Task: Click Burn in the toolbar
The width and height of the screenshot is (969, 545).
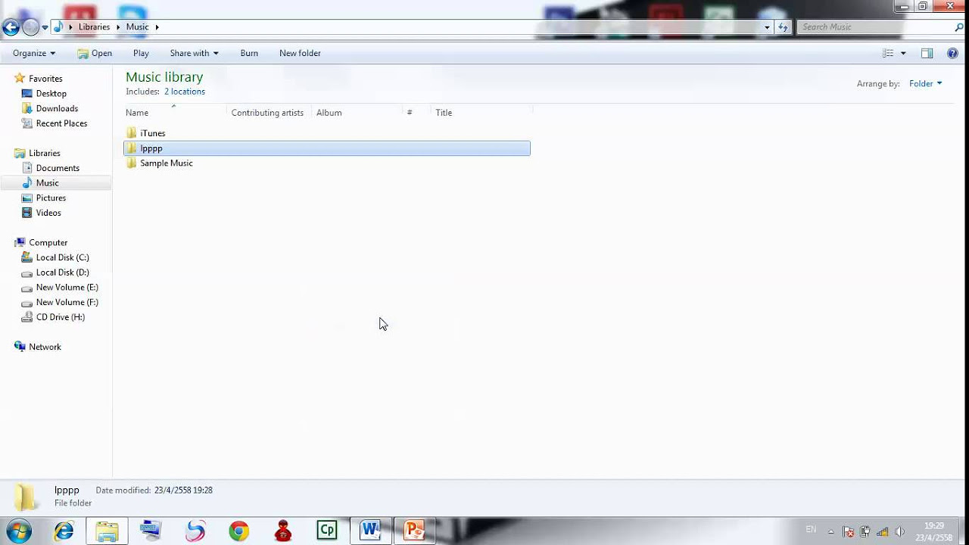Action: (249, 53)
